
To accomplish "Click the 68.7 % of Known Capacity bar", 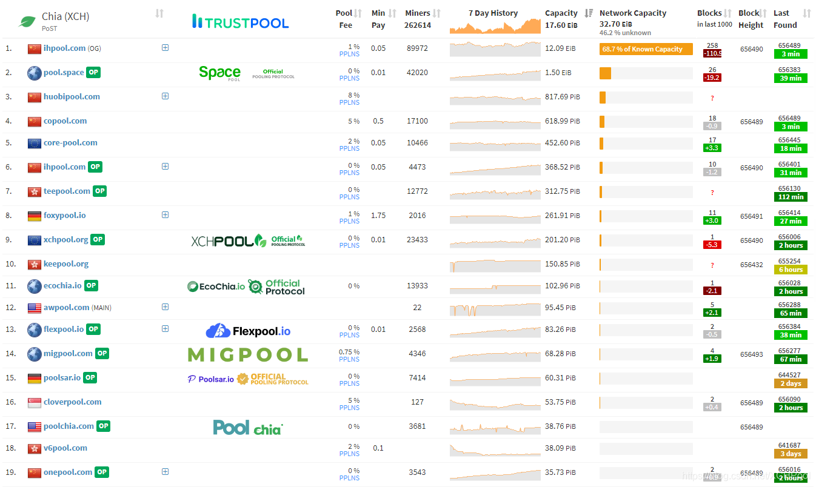I will click(646, 49).
